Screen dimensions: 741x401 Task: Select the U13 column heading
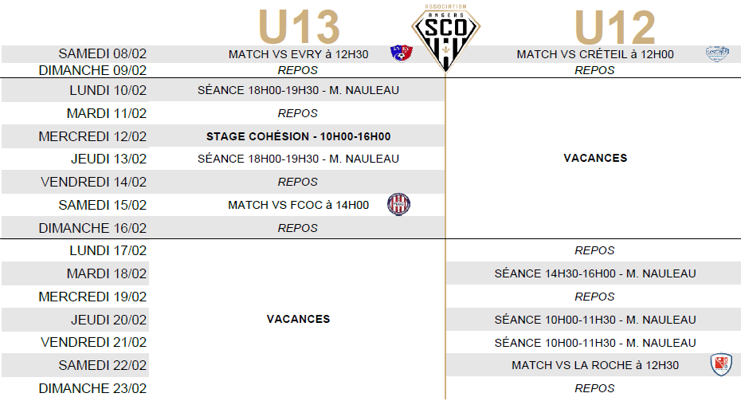(299, 27)
